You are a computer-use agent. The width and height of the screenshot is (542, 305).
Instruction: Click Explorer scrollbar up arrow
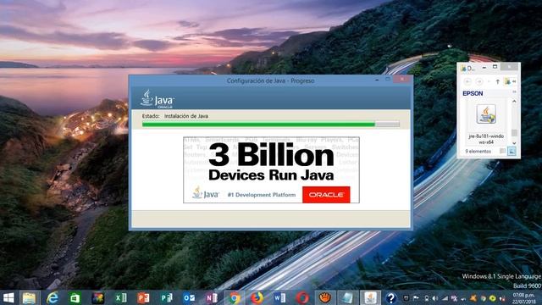(x=514, y=102)
